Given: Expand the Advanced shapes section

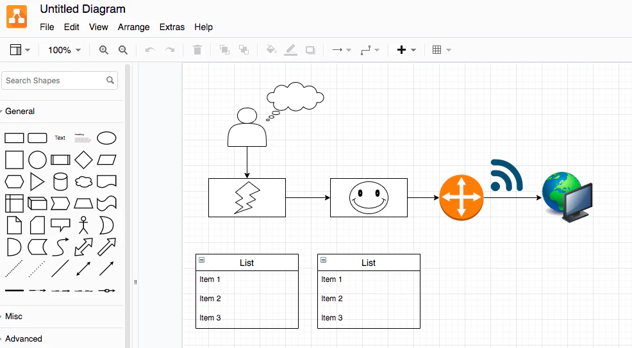Looking at the screenshot, I should click(22, 339).
